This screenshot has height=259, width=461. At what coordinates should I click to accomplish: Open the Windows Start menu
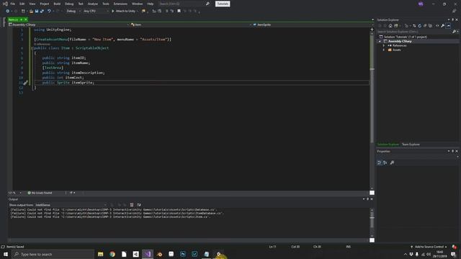[6, 254]
